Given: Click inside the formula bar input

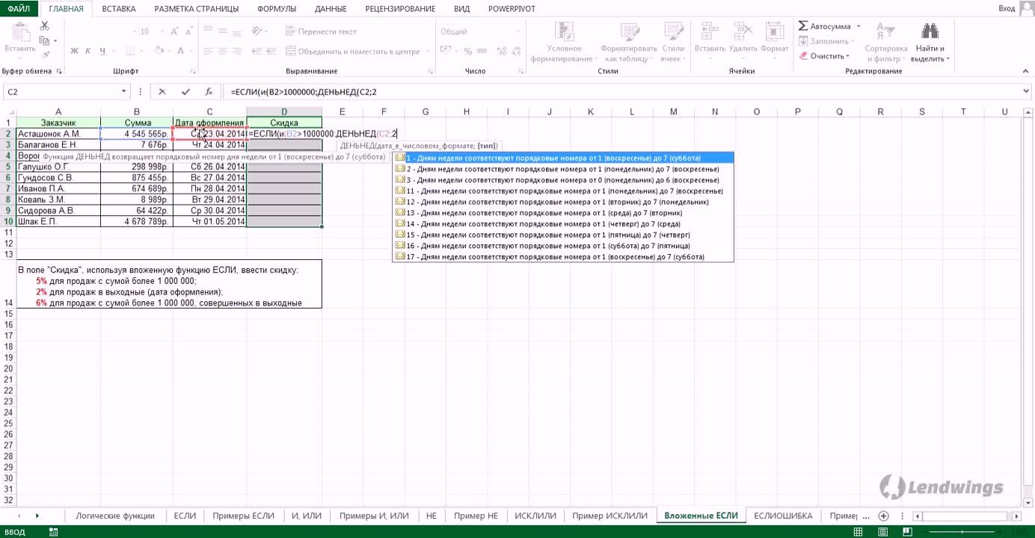Looking at the screenshot, I should 621,92.
